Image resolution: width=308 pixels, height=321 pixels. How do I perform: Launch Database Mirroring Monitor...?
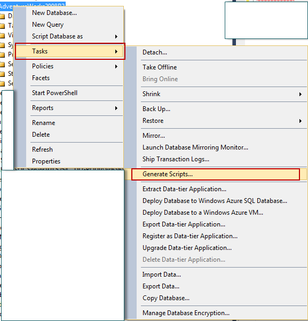click(195, 147)
